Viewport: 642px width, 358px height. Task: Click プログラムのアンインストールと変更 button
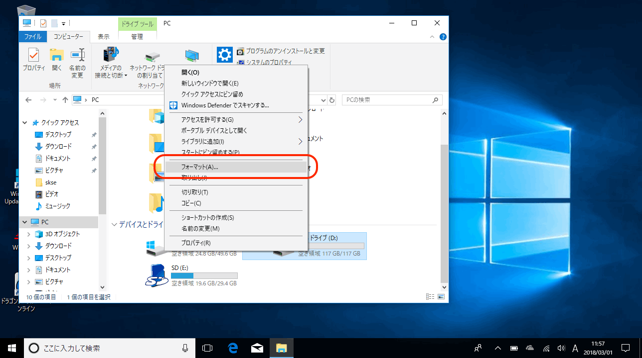pos(280,51)
